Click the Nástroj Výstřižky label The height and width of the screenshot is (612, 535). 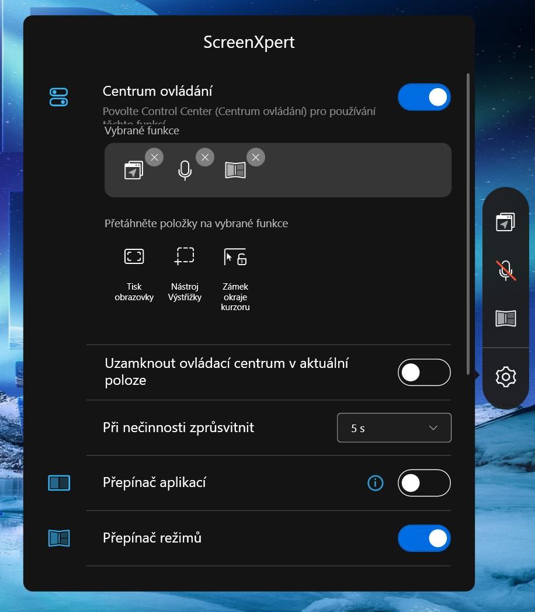click(x=185, y=291)
